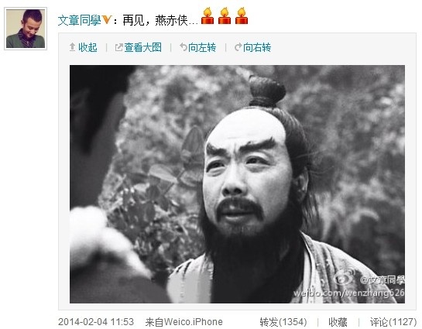Click the rotate-left arrow icon

184,47
